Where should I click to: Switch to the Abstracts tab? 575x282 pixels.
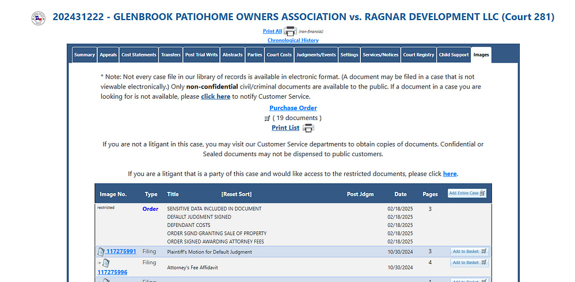pos(233,55)
